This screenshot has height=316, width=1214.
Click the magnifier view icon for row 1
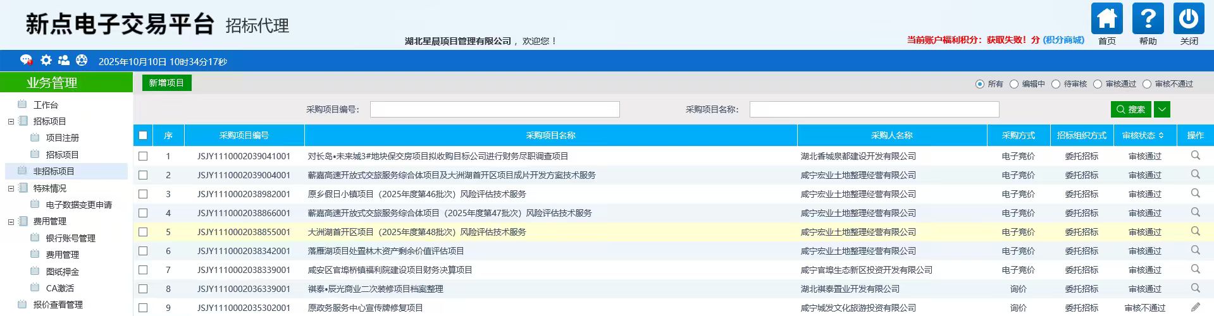(x=1195, y=155)
